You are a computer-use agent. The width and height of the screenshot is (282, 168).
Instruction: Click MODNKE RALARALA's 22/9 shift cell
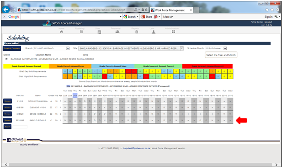[x=65, y=101]
